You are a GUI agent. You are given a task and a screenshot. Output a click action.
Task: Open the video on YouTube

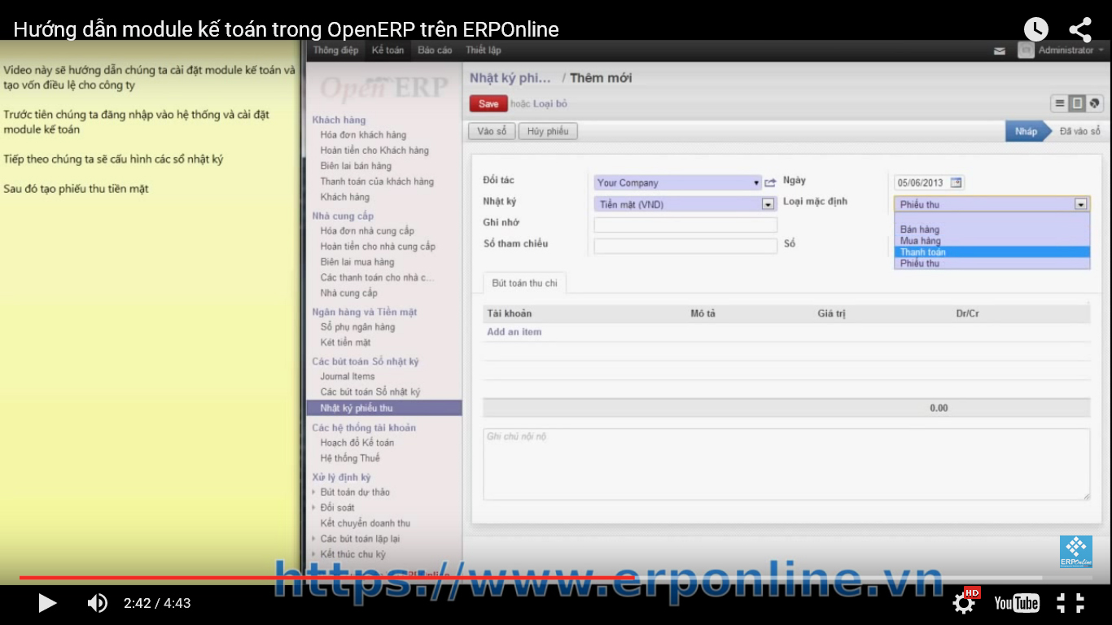pos(1017,603)
